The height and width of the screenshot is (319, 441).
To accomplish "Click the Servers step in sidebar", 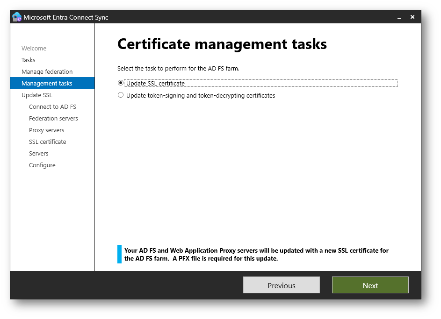I will [x=38, y=153].
